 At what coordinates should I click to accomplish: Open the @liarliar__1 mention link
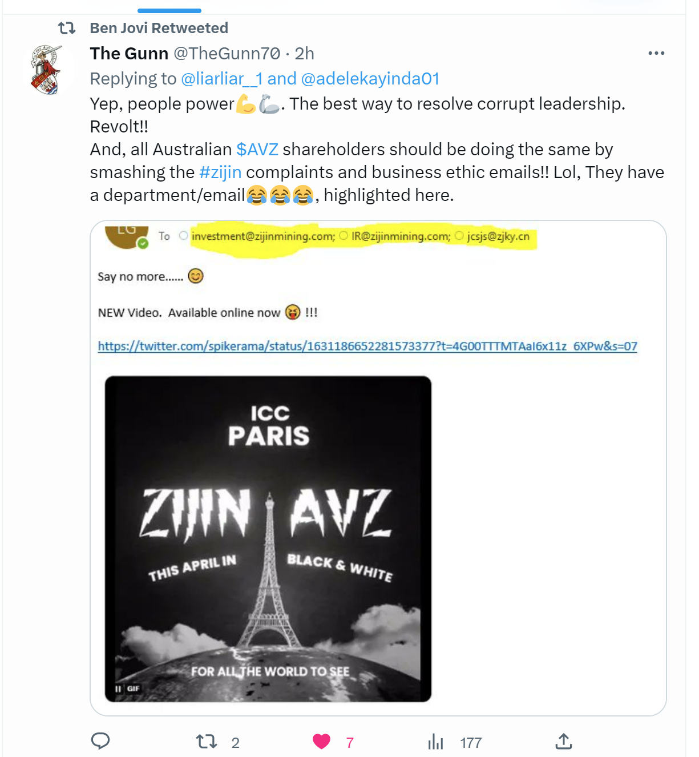222,79
